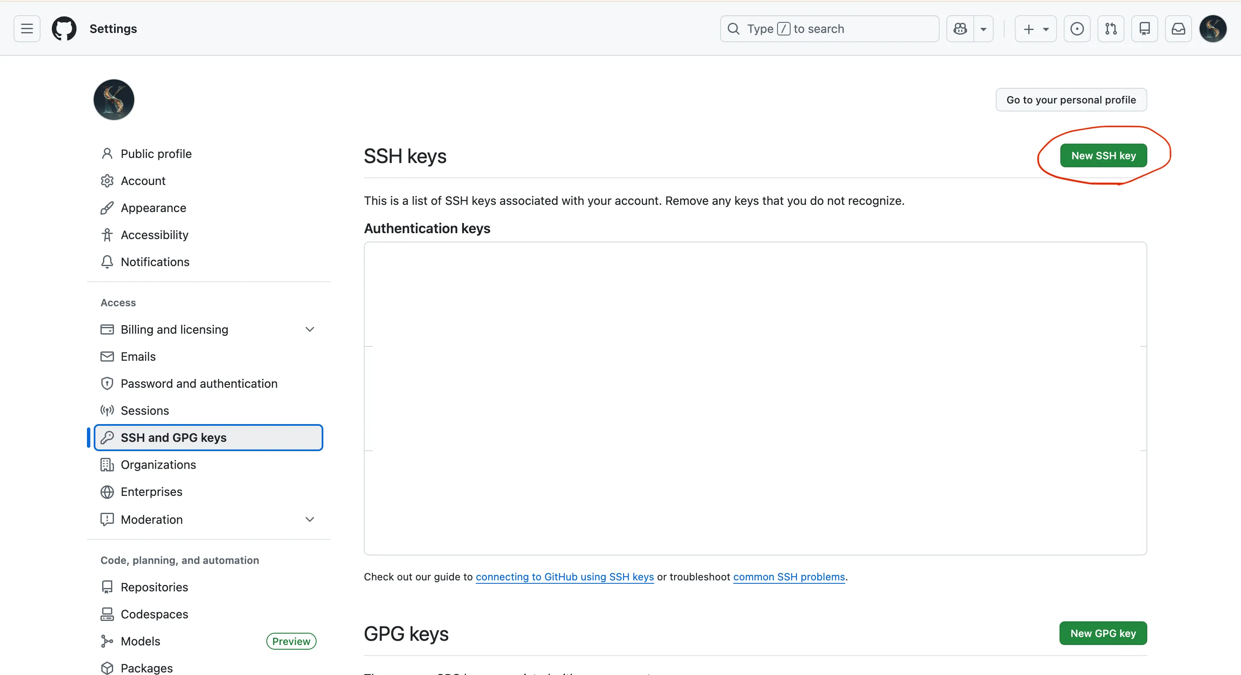Click the Preview badge next to Models

291,641
